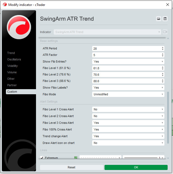This screenshot has height=174, width=173.
Task: Click the video camera icon beside Indicator
Action: click(x=165, y=32)
